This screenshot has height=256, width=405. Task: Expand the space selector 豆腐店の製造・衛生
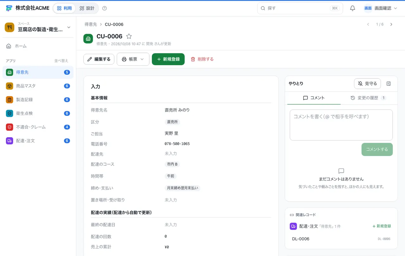coord(38,27)
